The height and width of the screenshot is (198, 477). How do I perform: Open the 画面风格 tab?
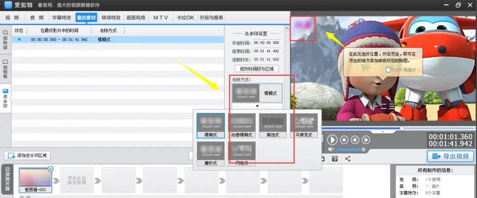click(136, 18)
